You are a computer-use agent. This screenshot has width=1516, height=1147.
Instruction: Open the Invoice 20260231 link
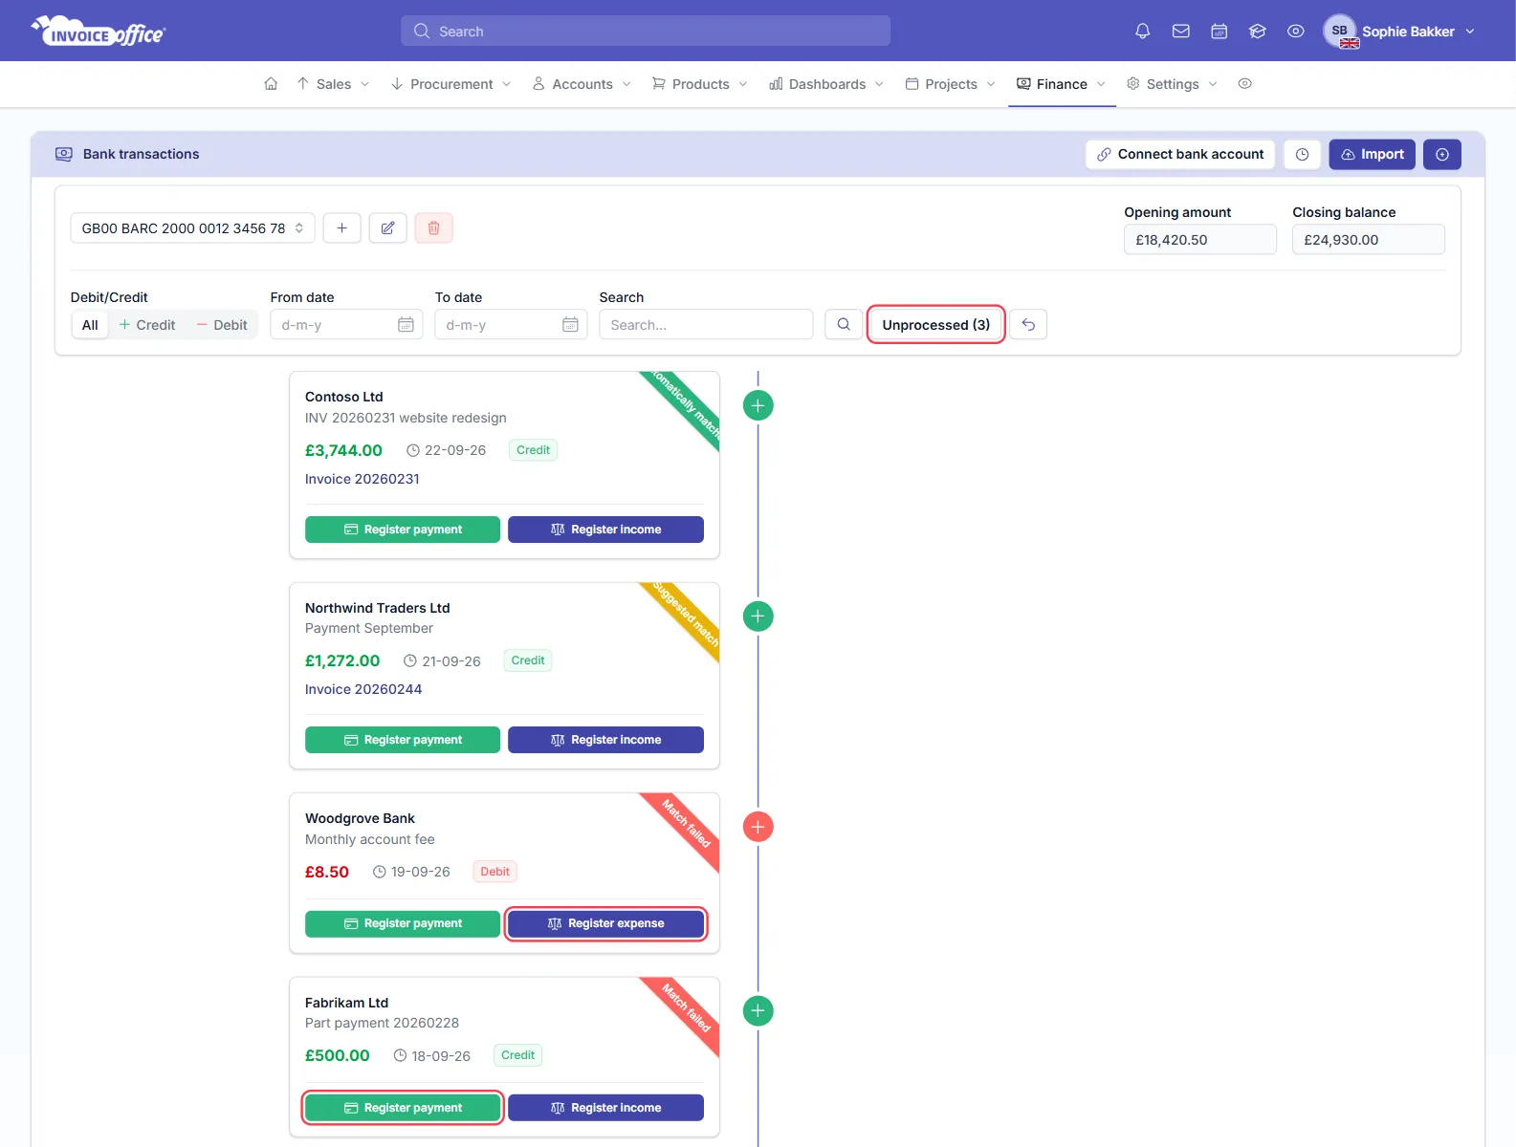(363, 479)
